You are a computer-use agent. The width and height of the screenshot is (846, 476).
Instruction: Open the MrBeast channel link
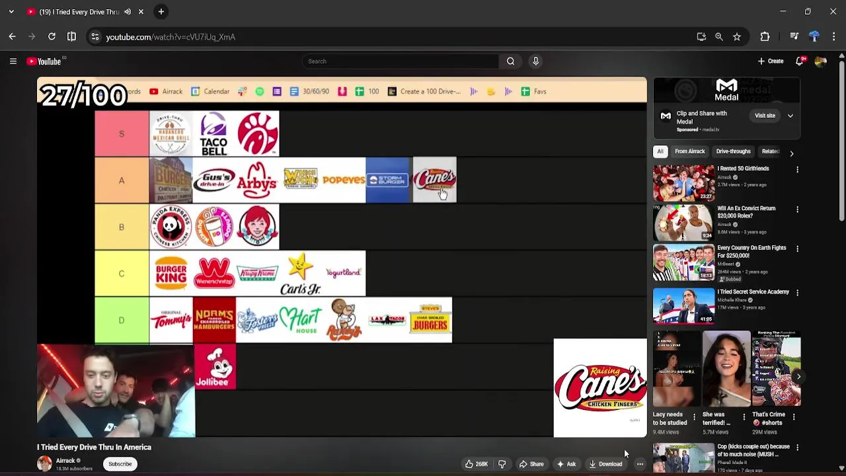click(727, 264)
